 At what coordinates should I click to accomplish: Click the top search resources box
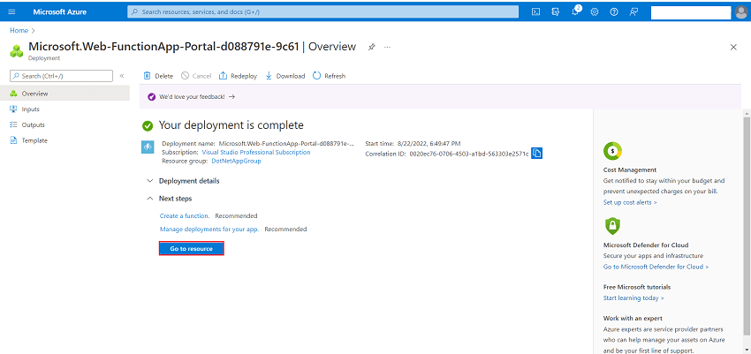tap(322, 12)
